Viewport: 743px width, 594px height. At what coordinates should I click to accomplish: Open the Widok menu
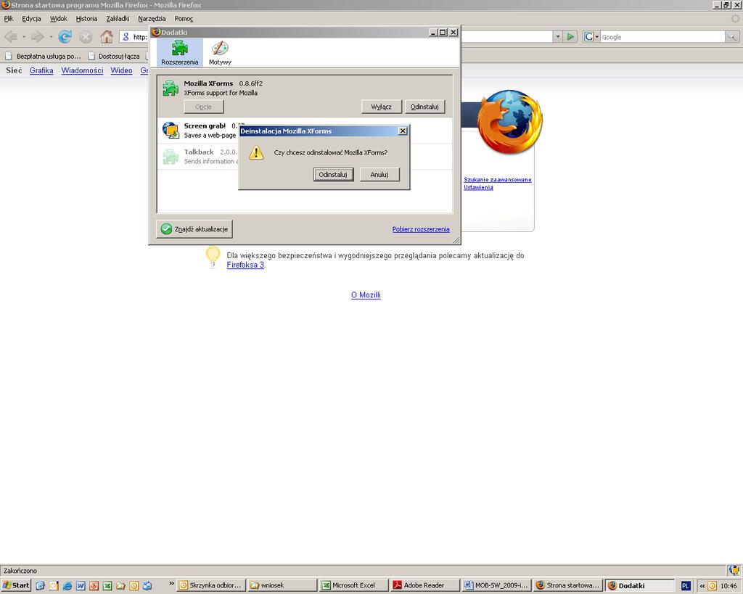click(x=59, y=18)
